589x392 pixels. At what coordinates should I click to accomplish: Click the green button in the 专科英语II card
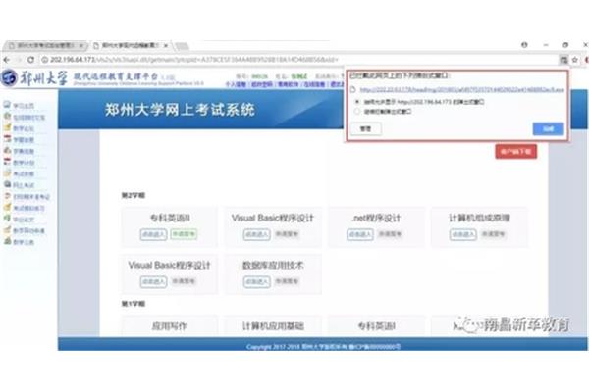185,234
